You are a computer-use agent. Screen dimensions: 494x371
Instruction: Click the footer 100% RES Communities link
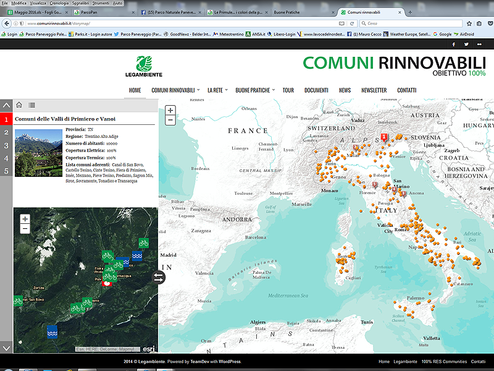pyautogui.click(x=444, y=362)
